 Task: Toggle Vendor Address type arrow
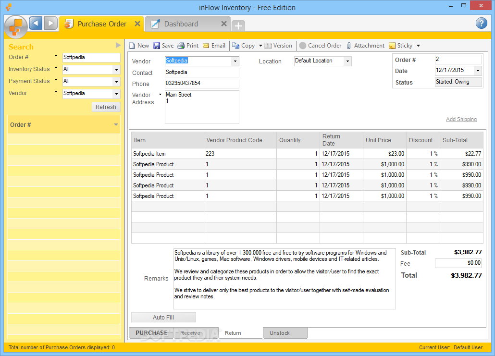pyautogui.click(x=160, y=94)
